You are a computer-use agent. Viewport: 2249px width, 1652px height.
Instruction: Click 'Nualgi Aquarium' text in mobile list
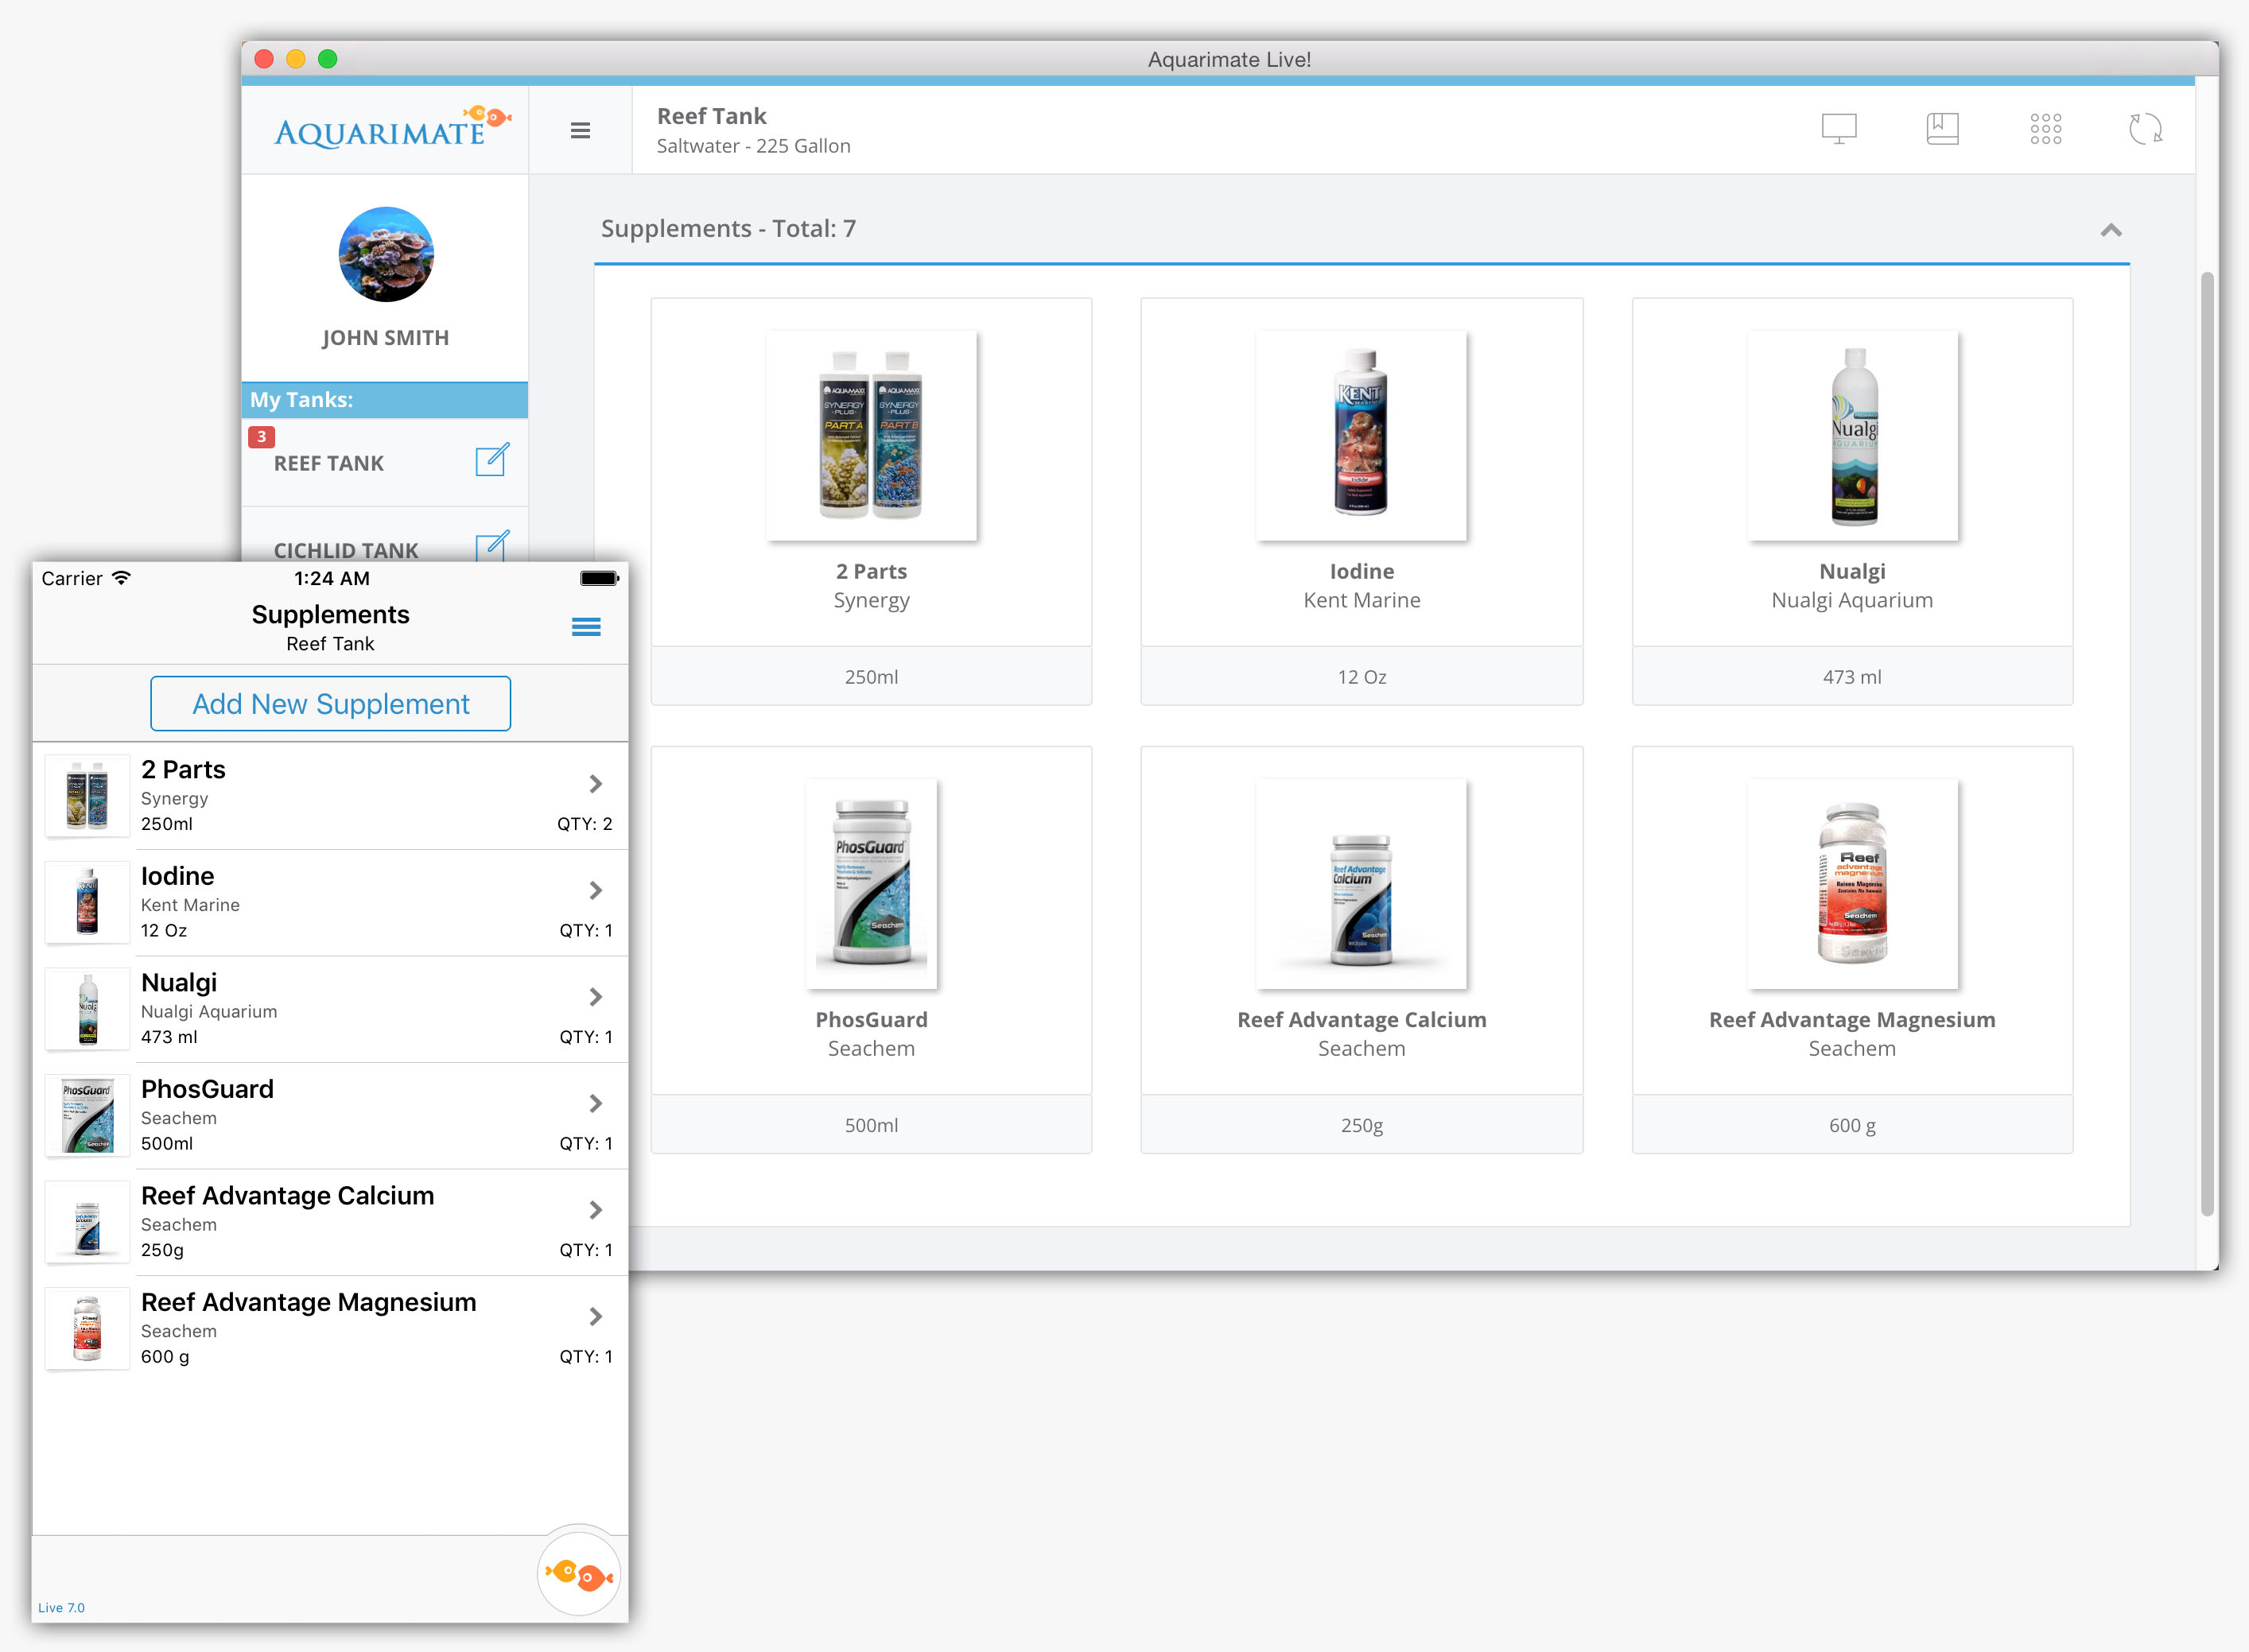pyautogui.click(x=209, y=1012)
